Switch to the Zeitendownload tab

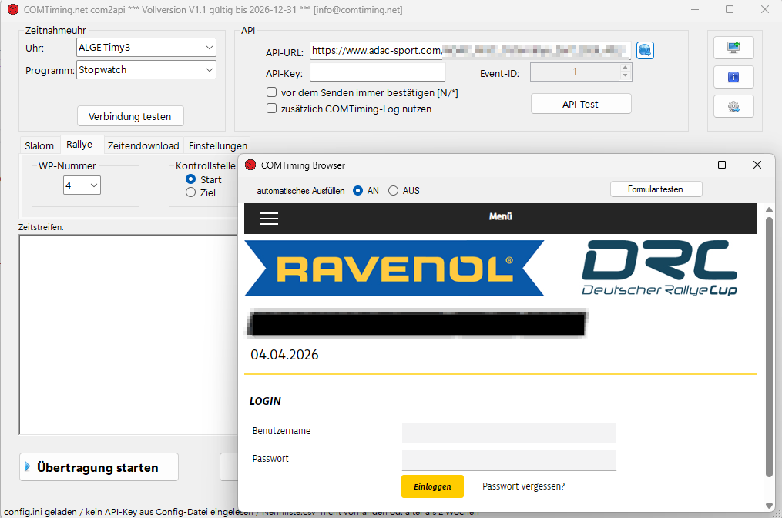(x=143, y=145)
